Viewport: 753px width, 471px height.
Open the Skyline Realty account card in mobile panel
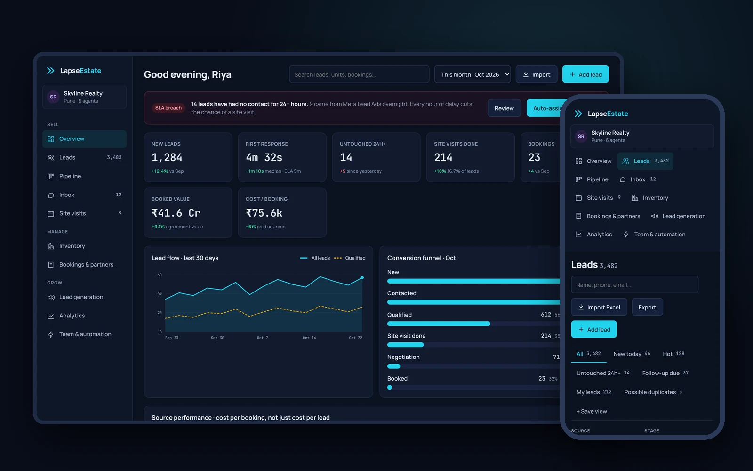(642, 137)
